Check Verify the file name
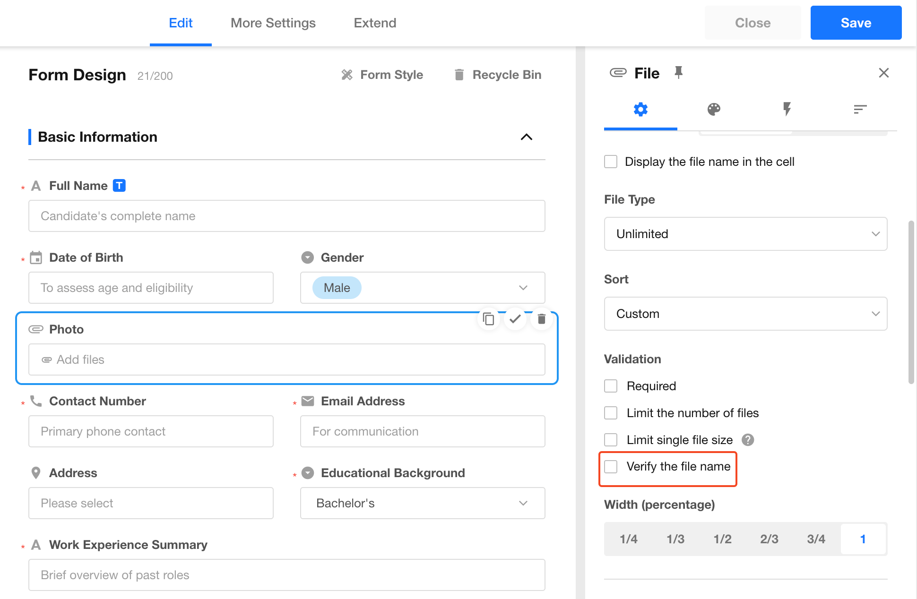917x599 pixels. click(611, 467)
